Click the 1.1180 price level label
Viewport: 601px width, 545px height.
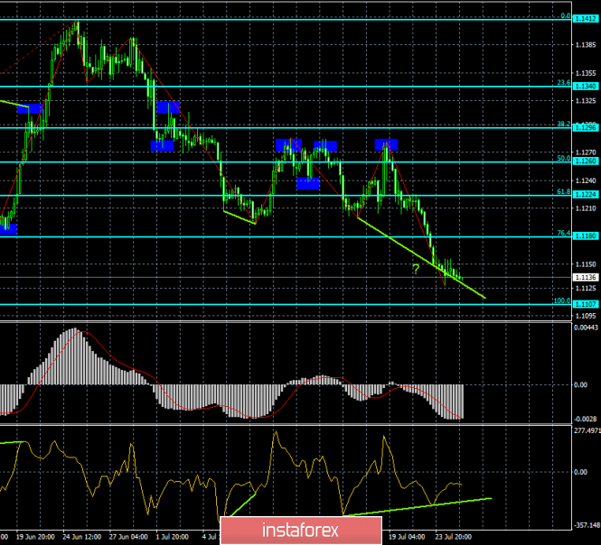click(x=584, y=236)
